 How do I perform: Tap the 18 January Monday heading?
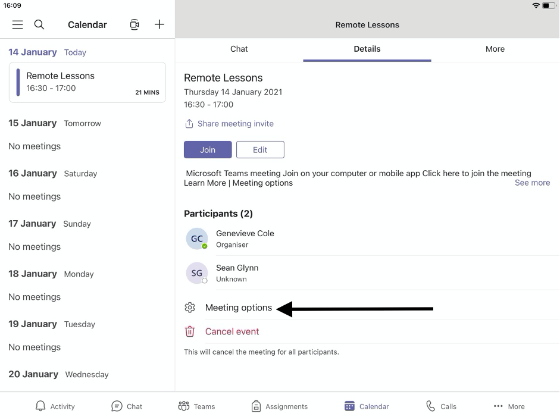(51, 274)
